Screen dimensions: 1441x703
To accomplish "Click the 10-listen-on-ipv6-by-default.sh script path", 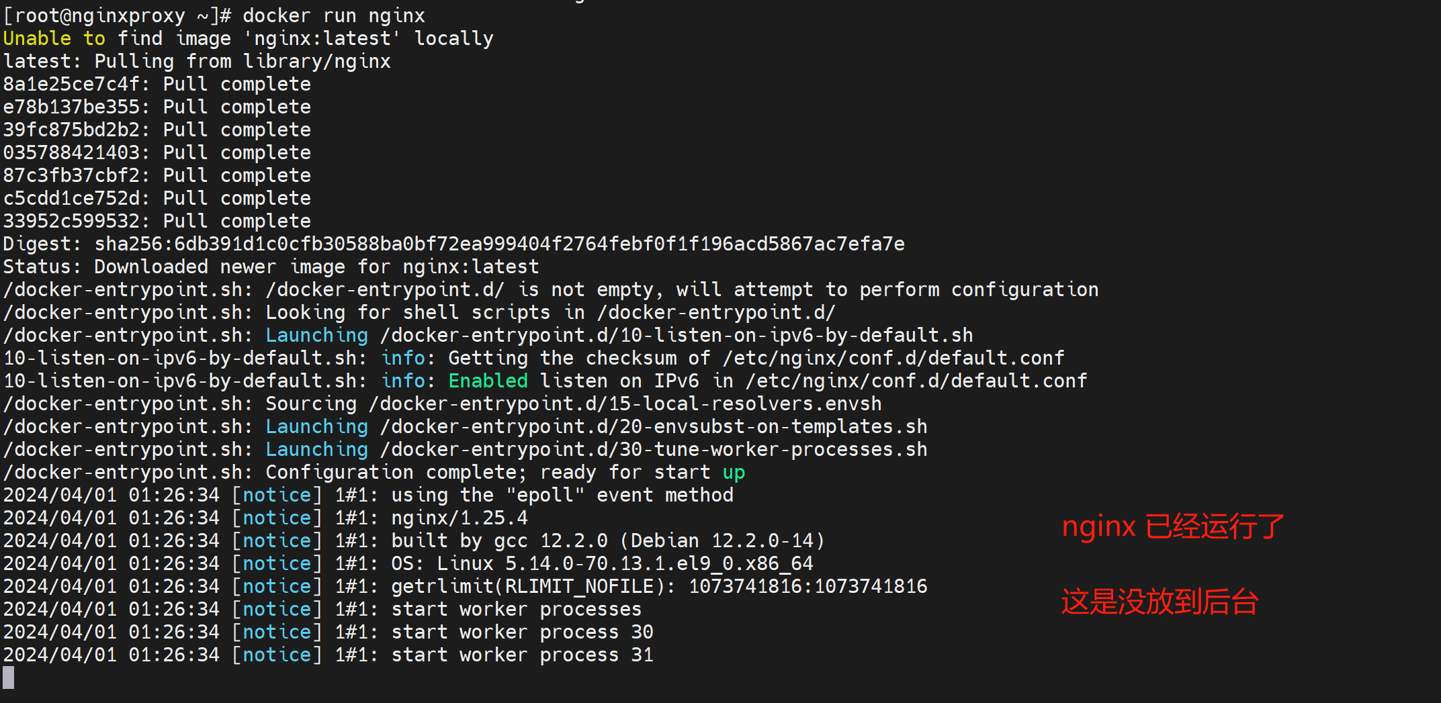I will [x=676, y=335].
